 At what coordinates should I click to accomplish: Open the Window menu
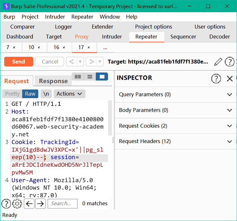click(110, 17)
